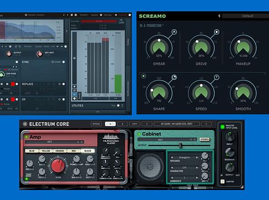Click the Screamo preset previous arrow
The height and width of the screenshot is (200, 269).
(x=219, y=16)
